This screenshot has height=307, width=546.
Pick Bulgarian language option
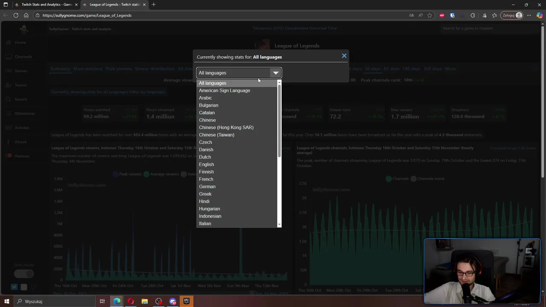tap(237, 105)
